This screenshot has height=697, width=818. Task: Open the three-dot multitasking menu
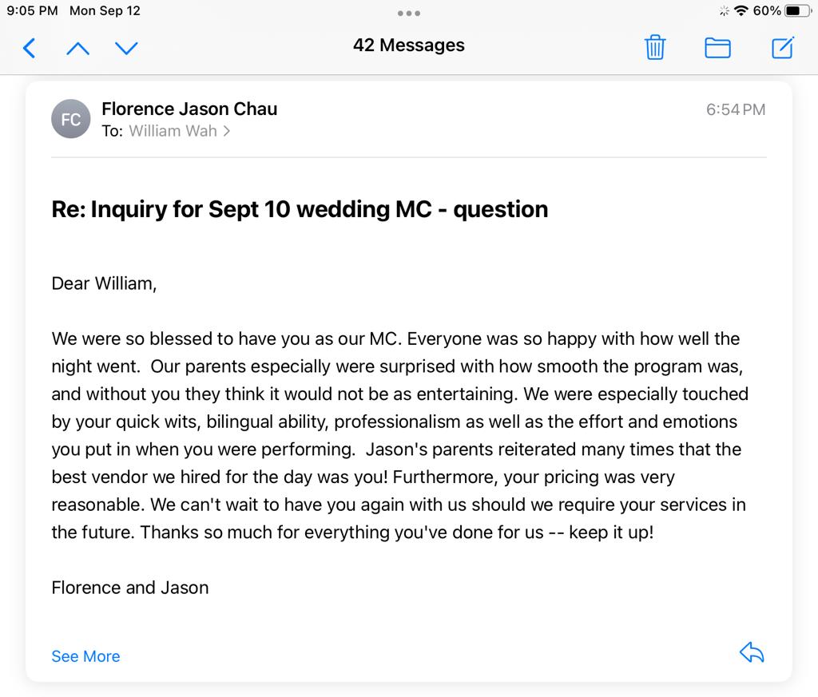coord(408,13)
